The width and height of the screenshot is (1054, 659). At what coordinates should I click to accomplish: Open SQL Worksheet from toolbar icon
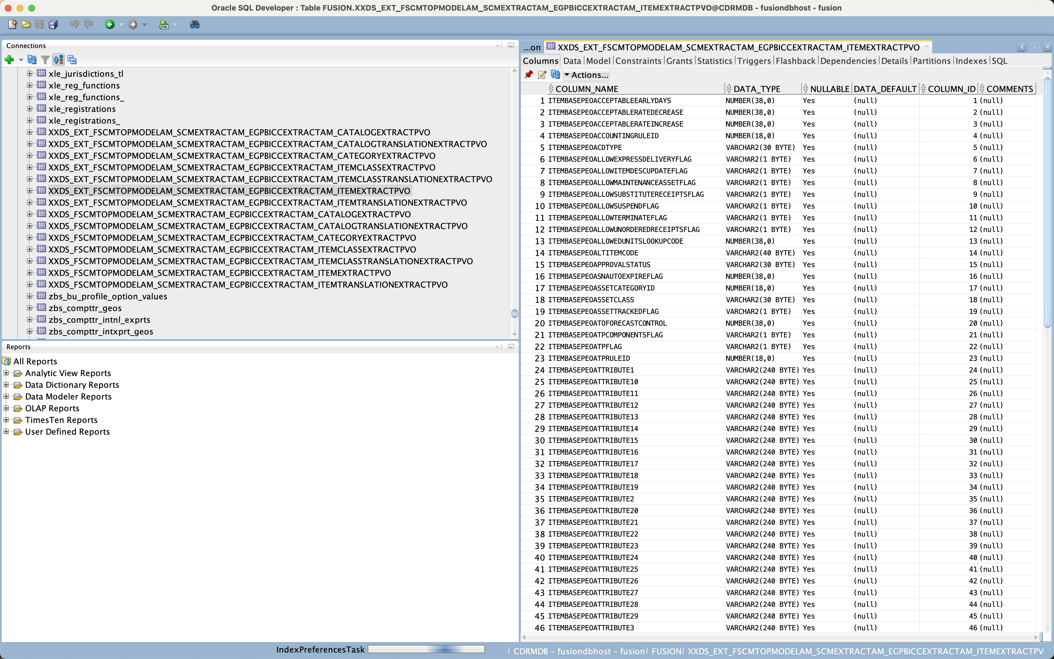164,24
